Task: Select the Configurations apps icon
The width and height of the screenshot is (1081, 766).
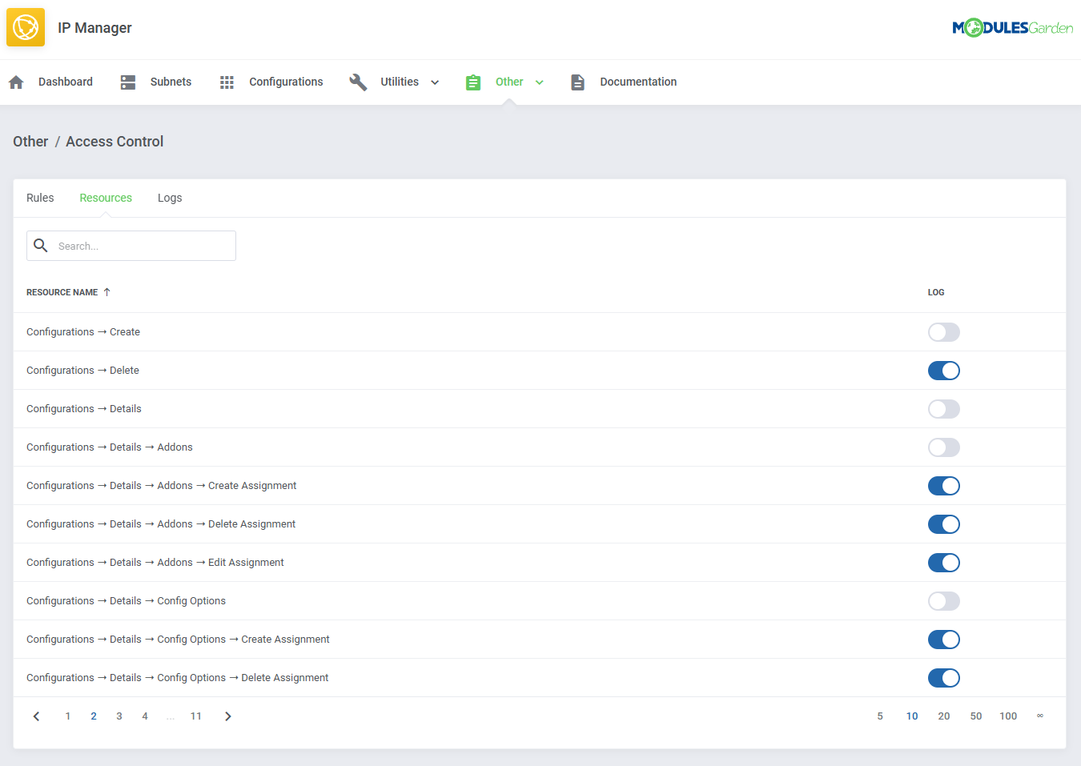Action: pyautogui.click(x=227, y=82)
